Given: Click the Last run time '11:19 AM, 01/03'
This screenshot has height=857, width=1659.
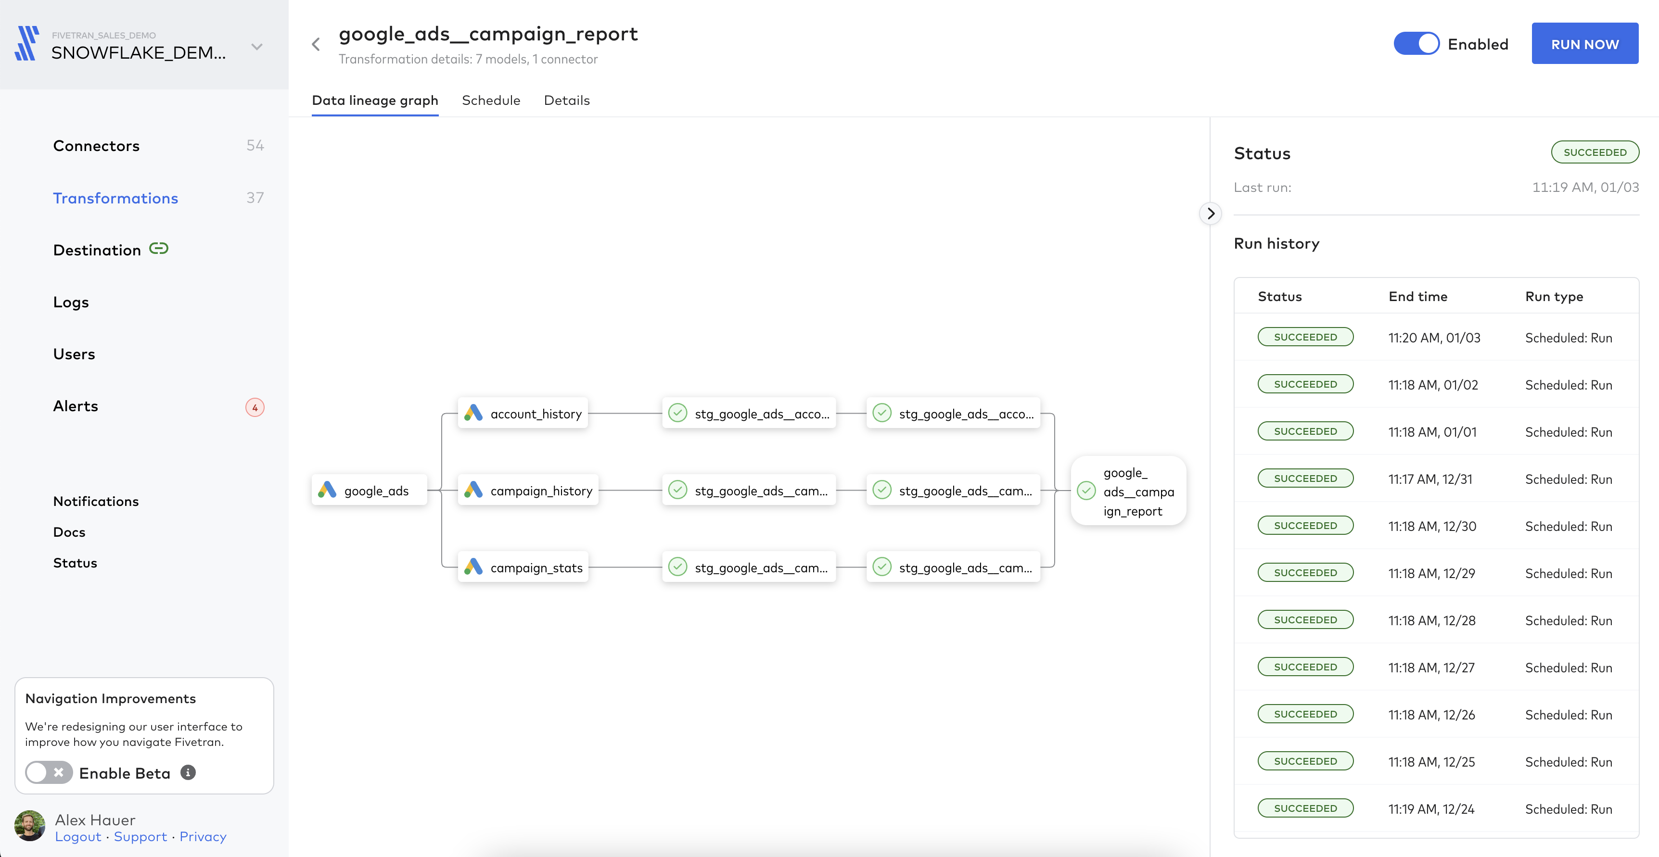Looking at the screenshot, I should [x=1585, y=188].
